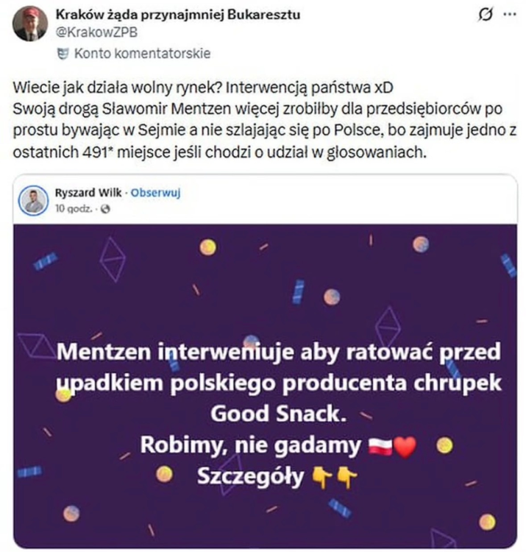Click the 'Good Snack.' text in image

point(277,414)
